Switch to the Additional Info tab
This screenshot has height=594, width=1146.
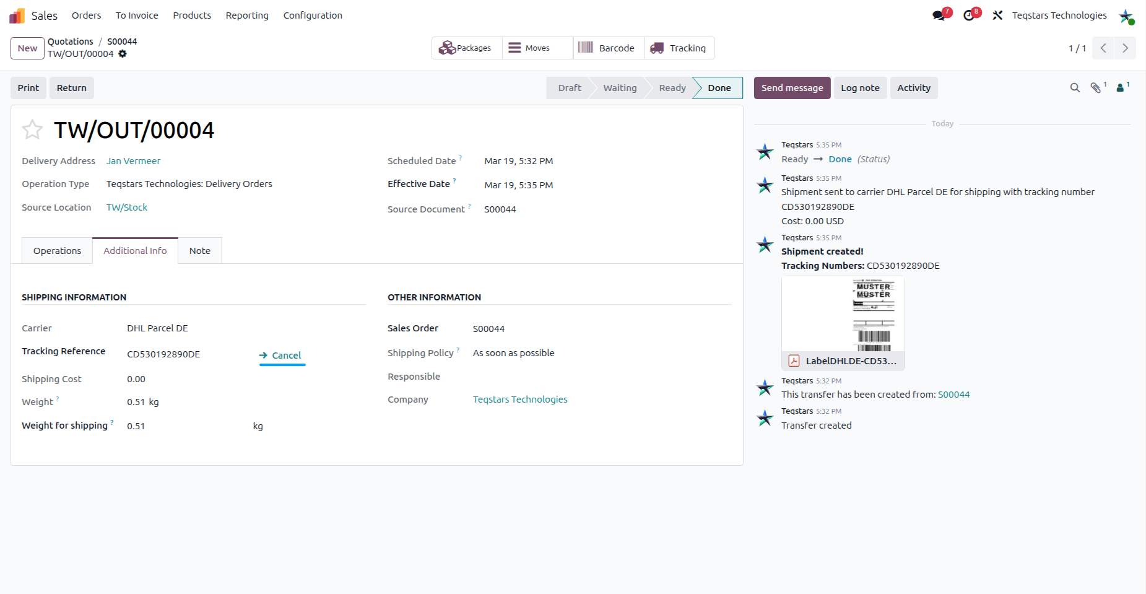coord(135,251)
